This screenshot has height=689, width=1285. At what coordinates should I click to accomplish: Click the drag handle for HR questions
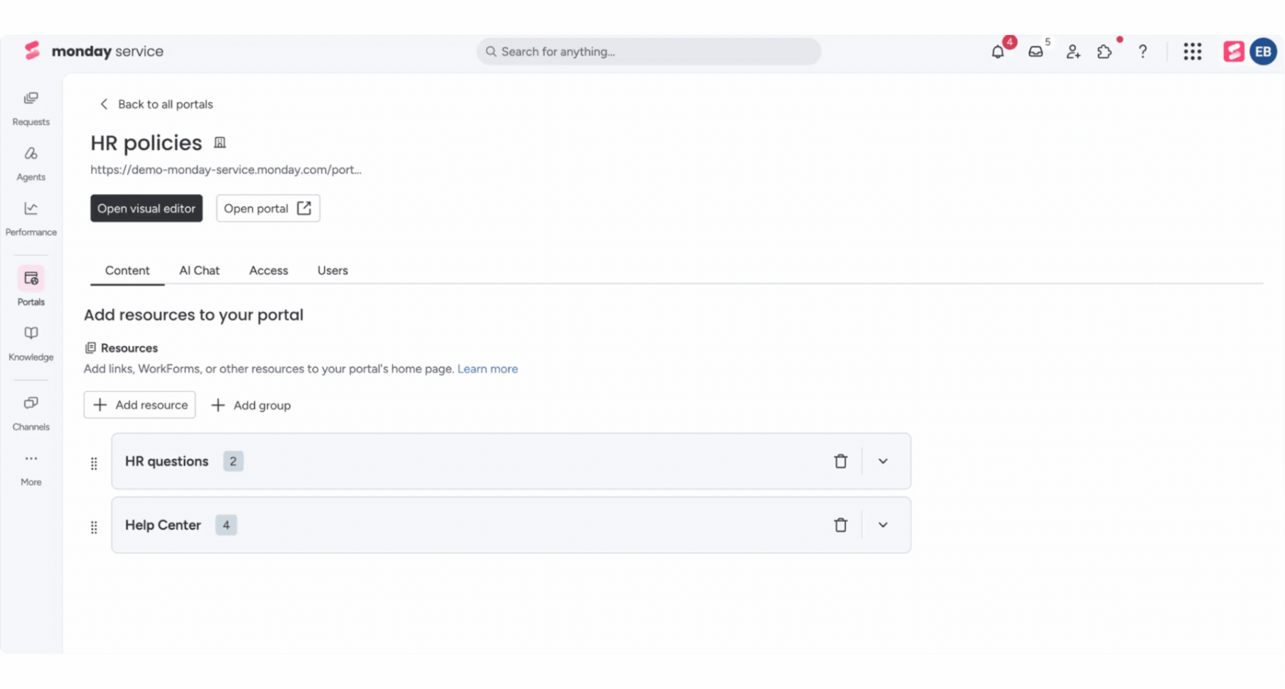pos(94,464)
